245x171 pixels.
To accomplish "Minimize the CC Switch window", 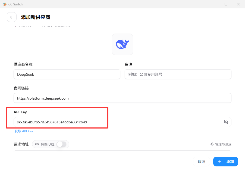I will coord(214,4).
